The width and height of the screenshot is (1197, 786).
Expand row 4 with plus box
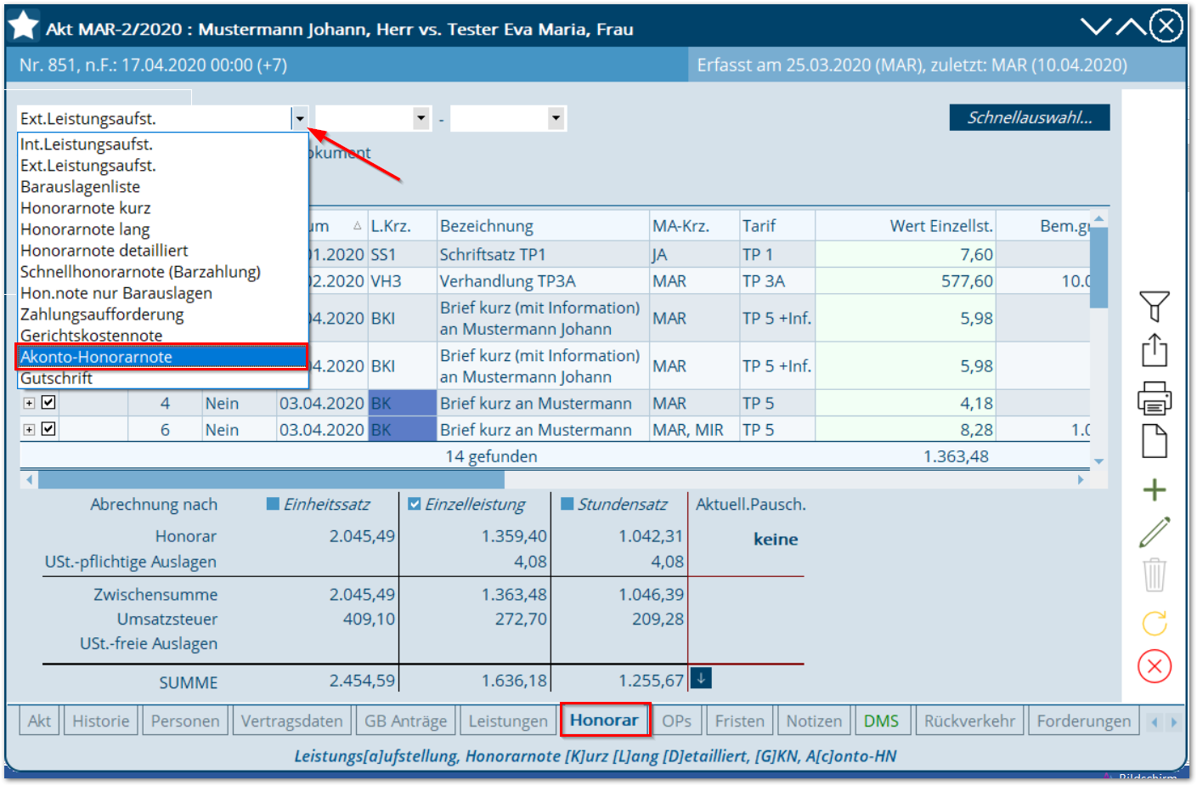coord(29,404)
